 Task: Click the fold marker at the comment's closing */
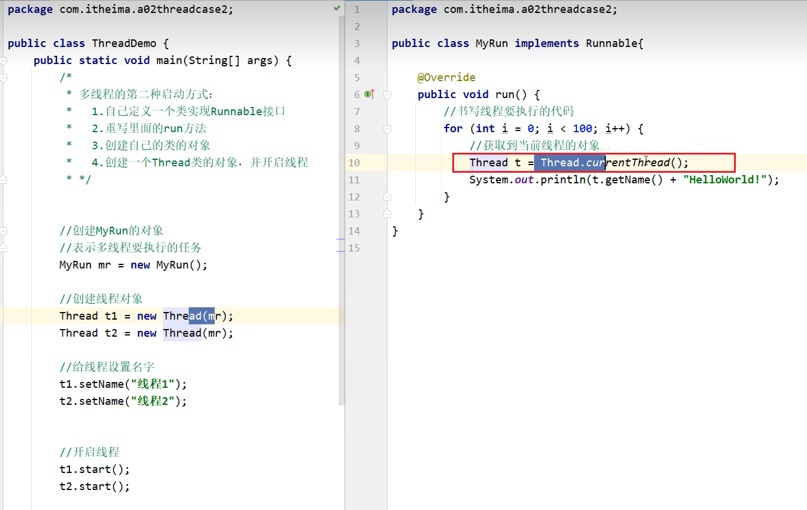coord(4,180)
